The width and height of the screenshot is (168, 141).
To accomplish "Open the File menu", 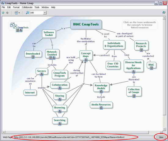I will click(x=3, y=7).
